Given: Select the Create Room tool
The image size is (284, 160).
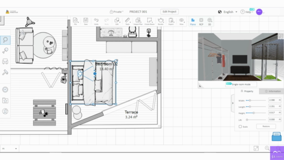Looking at the screenshot, I should (150, 21).
